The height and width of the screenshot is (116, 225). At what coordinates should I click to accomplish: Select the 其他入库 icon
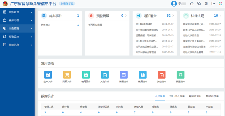[105, 75]
